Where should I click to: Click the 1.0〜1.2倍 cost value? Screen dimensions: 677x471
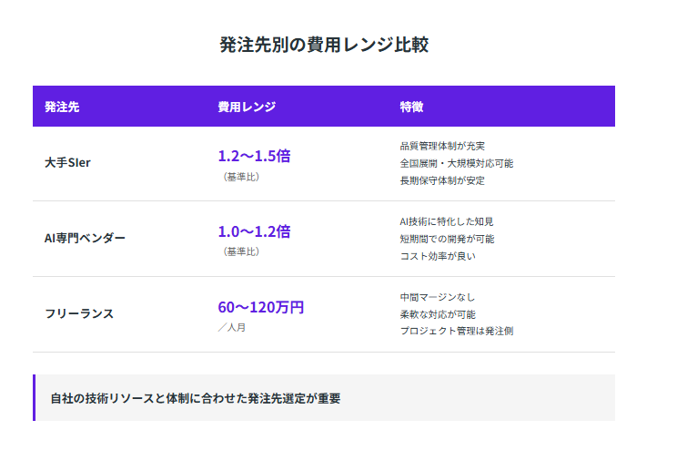pyautogui.click(x=254, y=231)
